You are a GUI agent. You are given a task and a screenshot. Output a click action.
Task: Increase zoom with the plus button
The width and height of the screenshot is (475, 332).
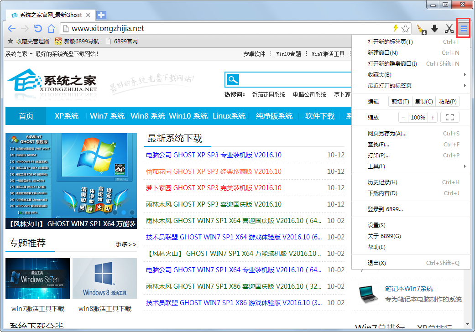(433, 117)
